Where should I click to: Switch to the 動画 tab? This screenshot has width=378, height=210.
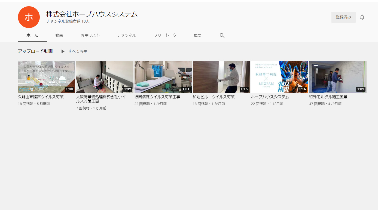pyautogui.click(x=59, y=35)
